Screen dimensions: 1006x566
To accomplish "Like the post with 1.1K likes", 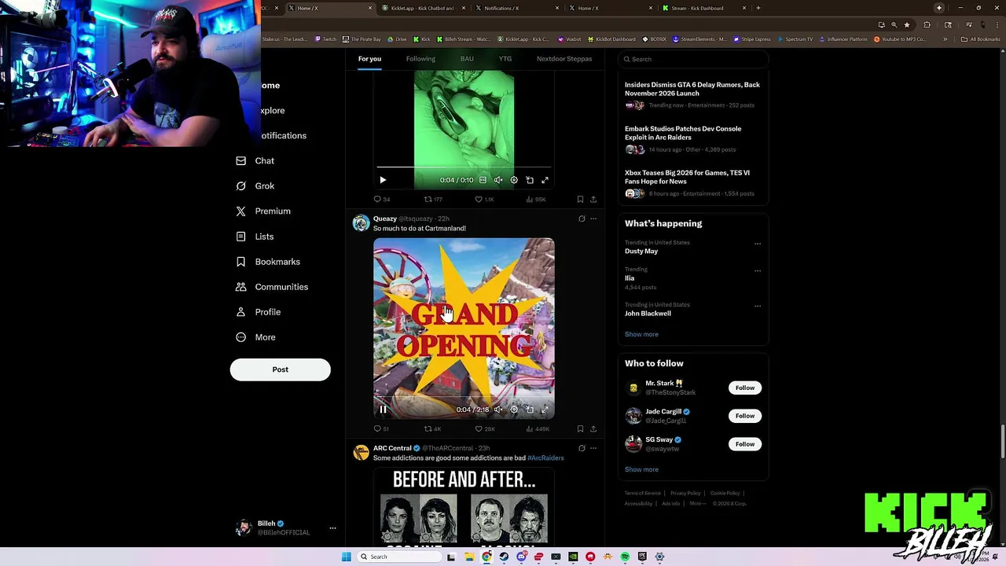I will [x=484, y=200].
